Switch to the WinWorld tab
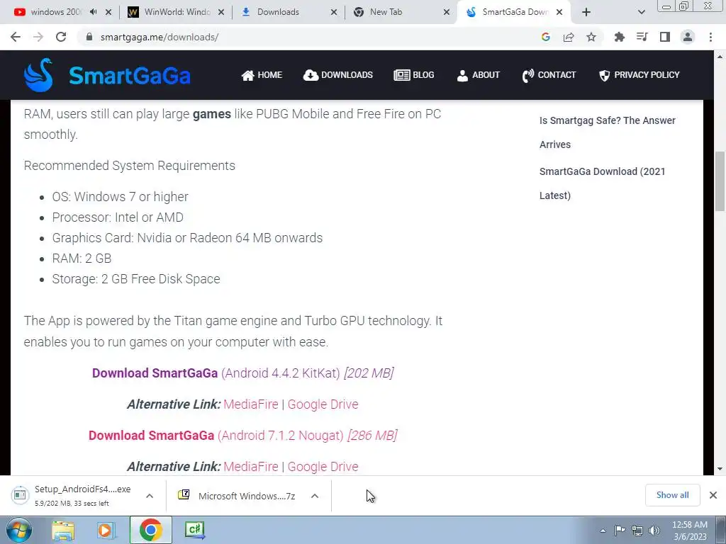 pyautogui.click(x=177, y=12)
